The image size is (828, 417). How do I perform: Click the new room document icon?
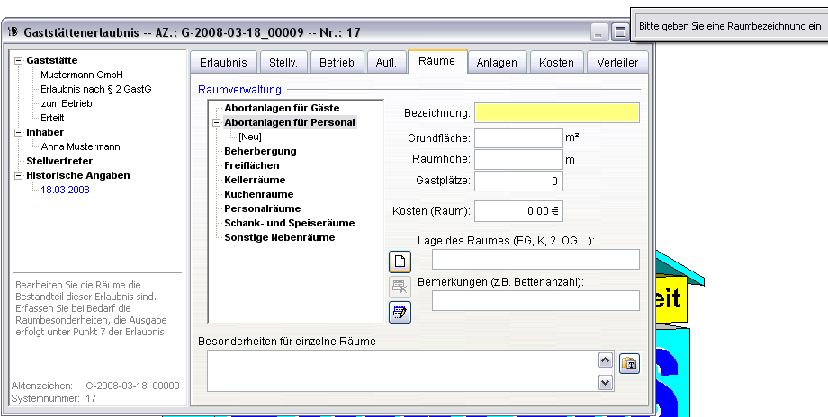(x=400, y=262)
